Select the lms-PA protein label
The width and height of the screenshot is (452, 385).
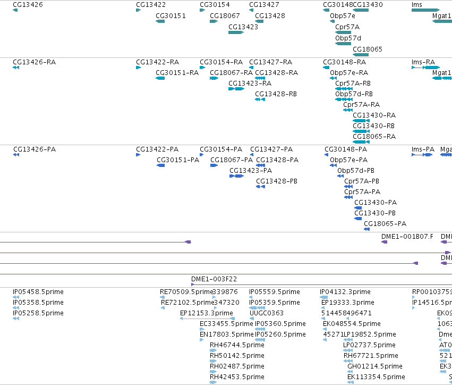(x=423, y=149)
